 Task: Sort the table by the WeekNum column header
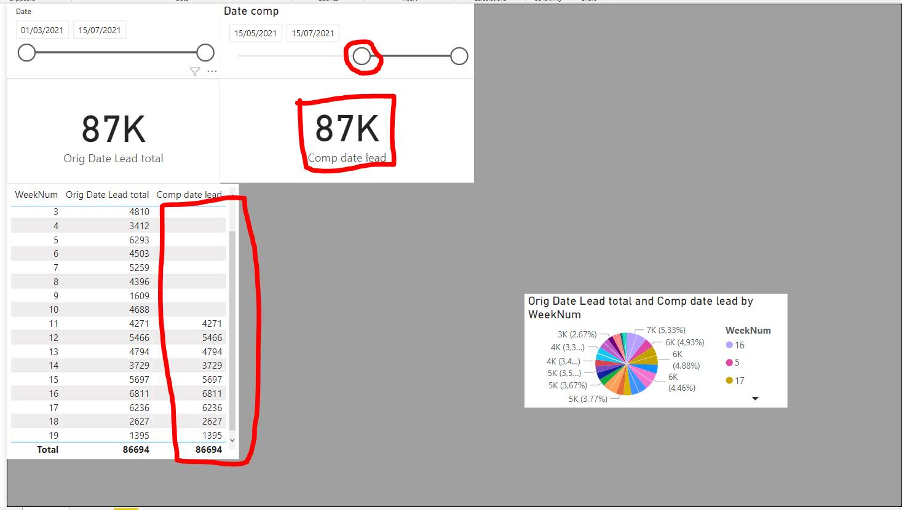click(x=36, y=195)
